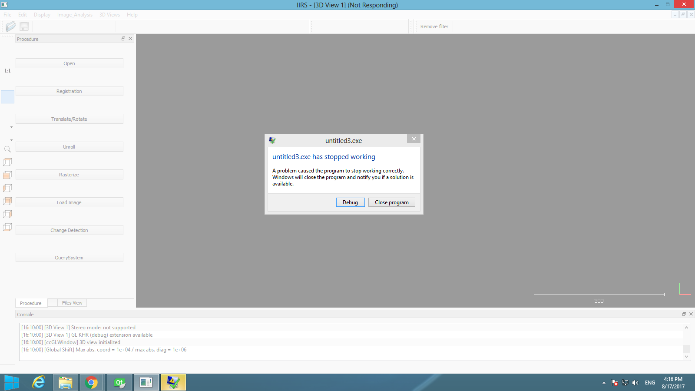Click the open folder icon in toolbar
This screenshot has height=391, width=695.
pyautogui.click(x=11, y=27)
